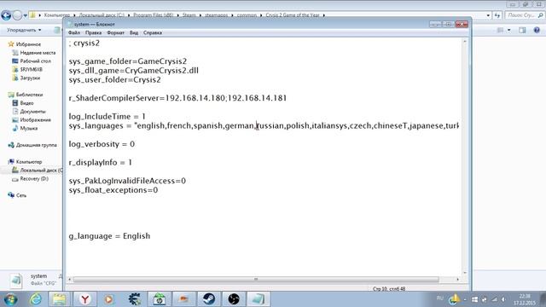Click the horizontal scrollbar left arrow
Viewport: 546px width, 307px height.
pos(69,279)
